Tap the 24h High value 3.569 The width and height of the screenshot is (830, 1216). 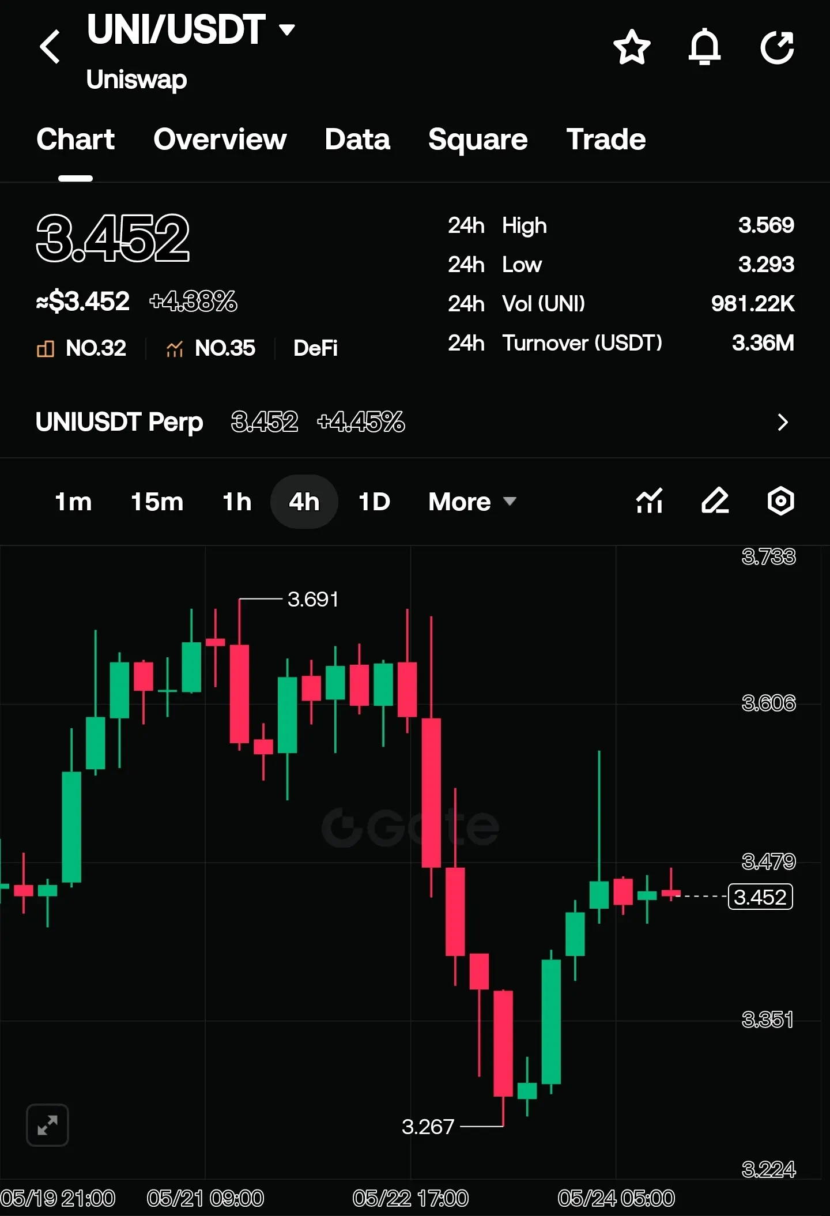(x=766, y=225)
